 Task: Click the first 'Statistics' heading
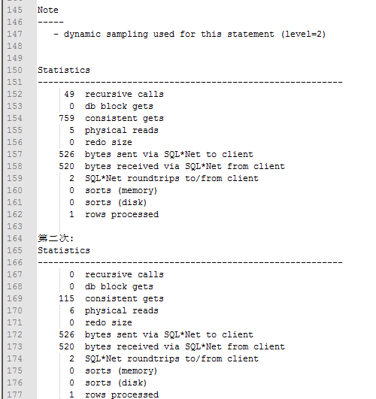click(x=64, y=70)
